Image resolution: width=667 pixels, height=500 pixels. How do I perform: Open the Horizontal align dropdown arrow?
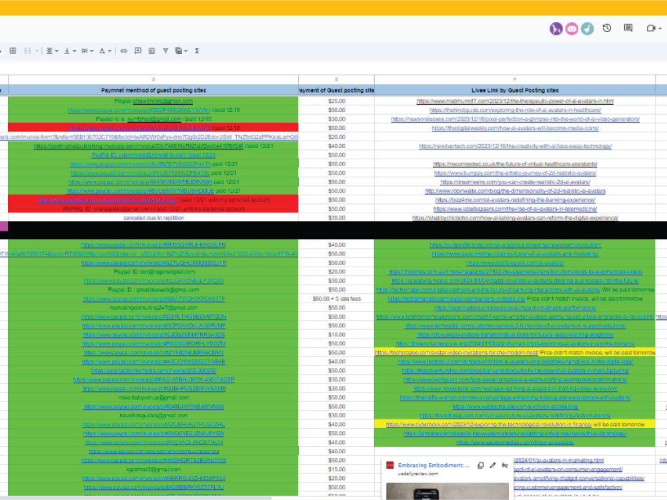[57, 51]
